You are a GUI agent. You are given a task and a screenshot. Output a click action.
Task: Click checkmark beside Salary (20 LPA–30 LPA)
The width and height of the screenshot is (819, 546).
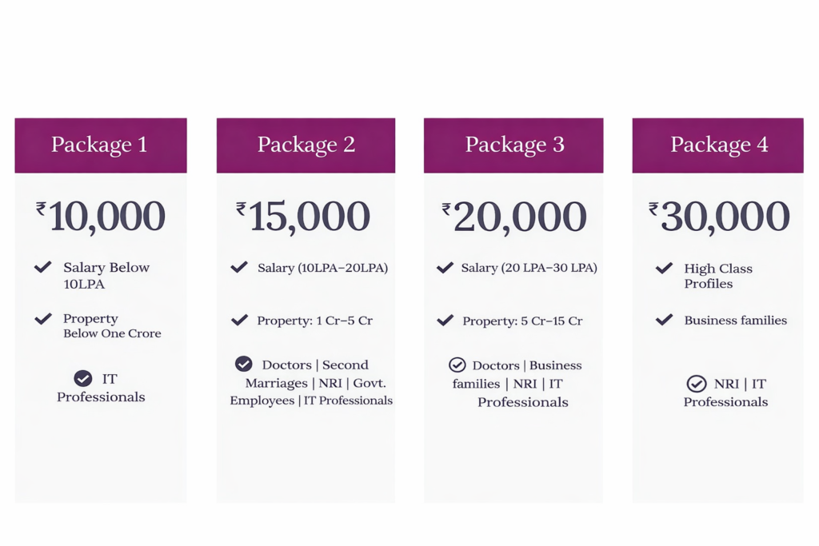click(445, 268)
